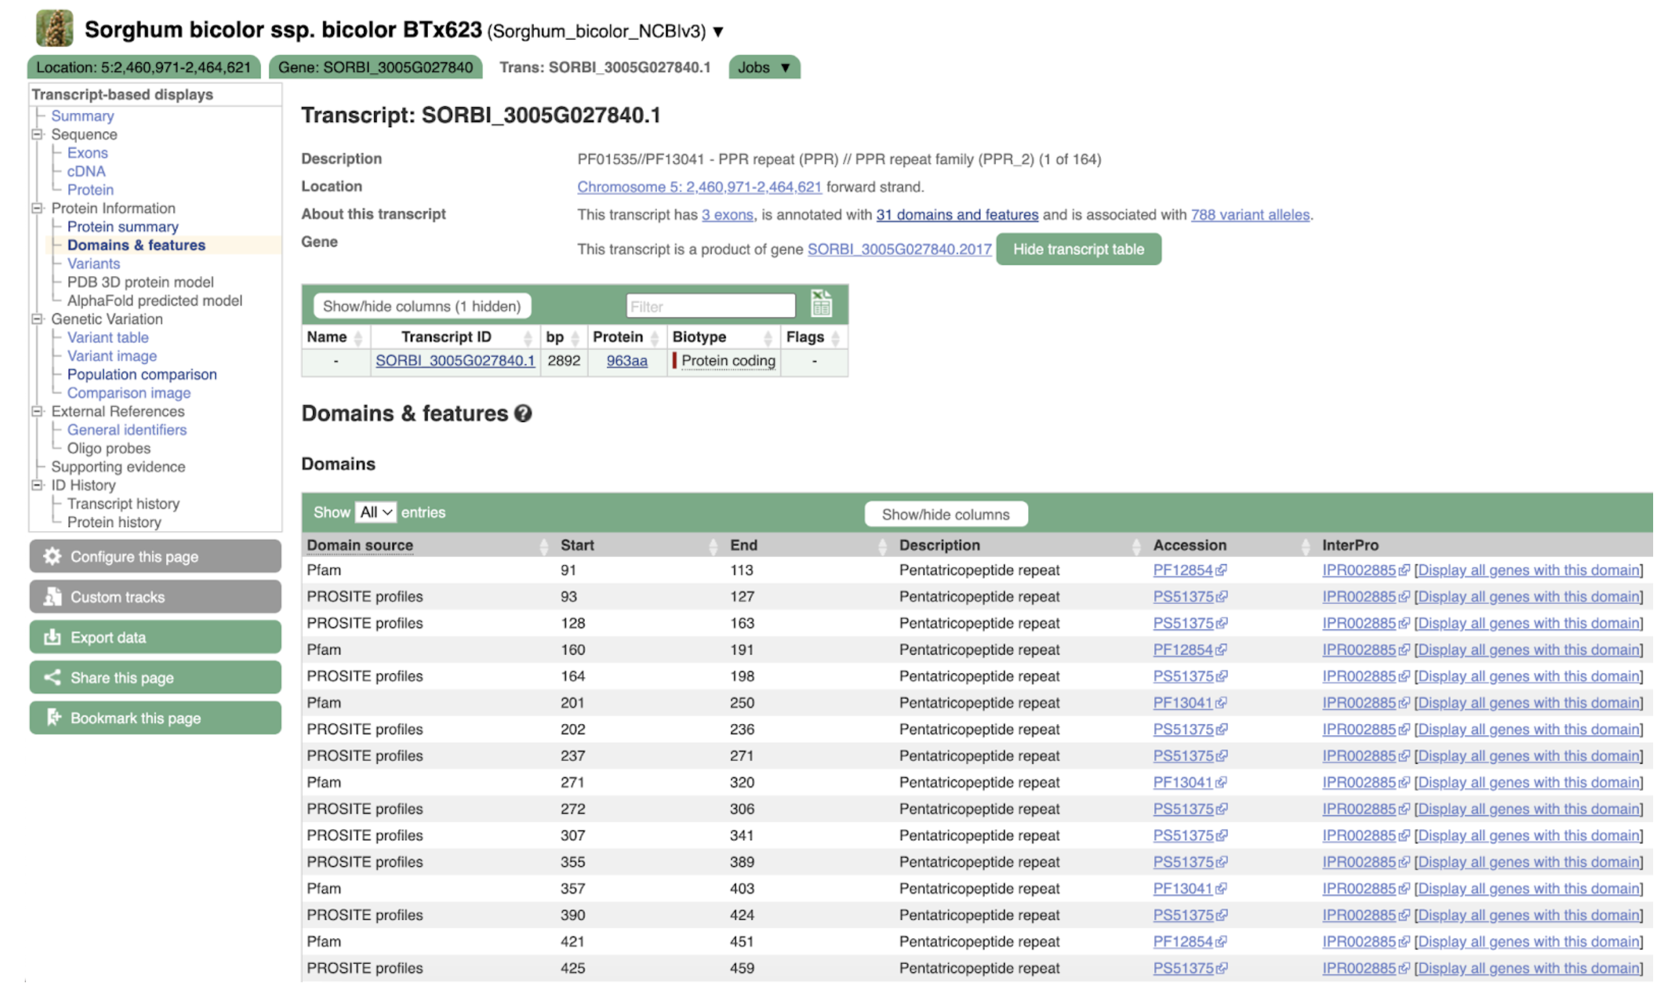The height and width of the screenshot is (994, 1674).
Task: Click the Bookmark this page icon
Action: click(52, 717)
